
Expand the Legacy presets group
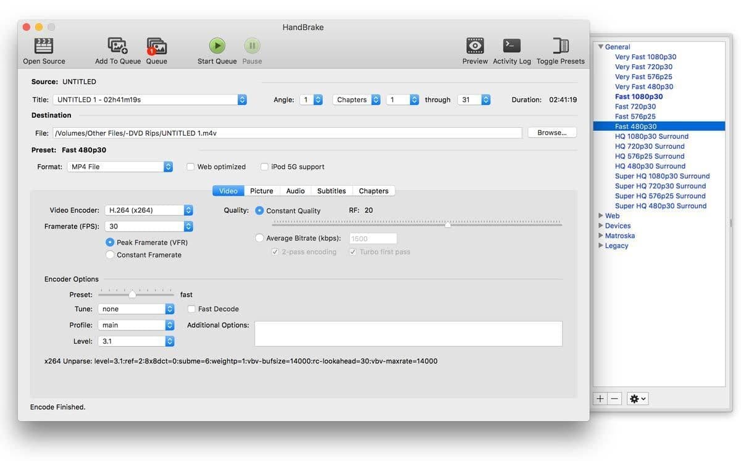tap(601, 245)
